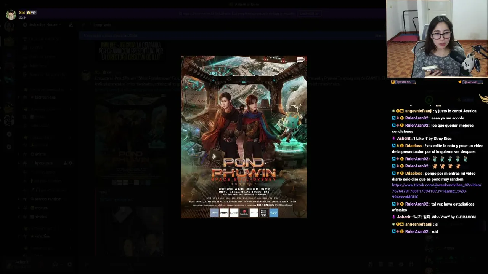488x274 pixels.
Task: Click the kpop-asis channel title in the header
Action: coord(102,25)
